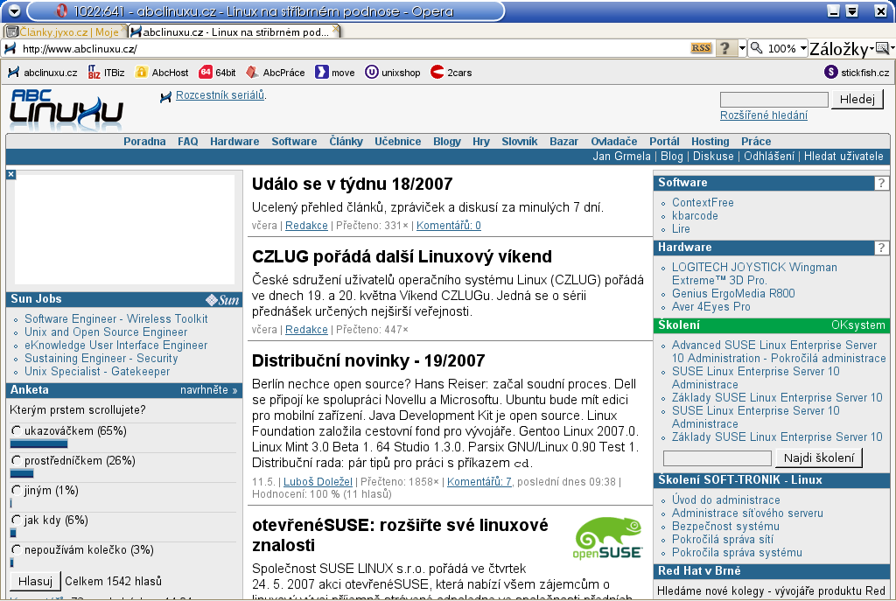Screen dimensions: 896x601
Task: Open Poradna in the navigation menu
Action: pyautogui.click(x=144, y=141)
